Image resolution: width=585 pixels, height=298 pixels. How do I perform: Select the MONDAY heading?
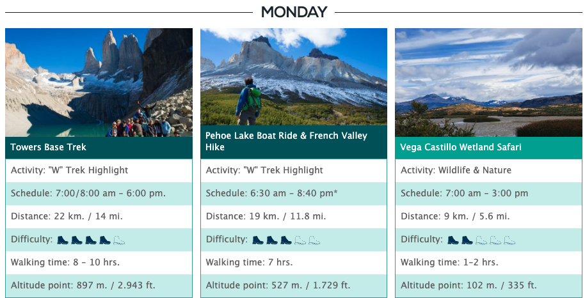294,12
